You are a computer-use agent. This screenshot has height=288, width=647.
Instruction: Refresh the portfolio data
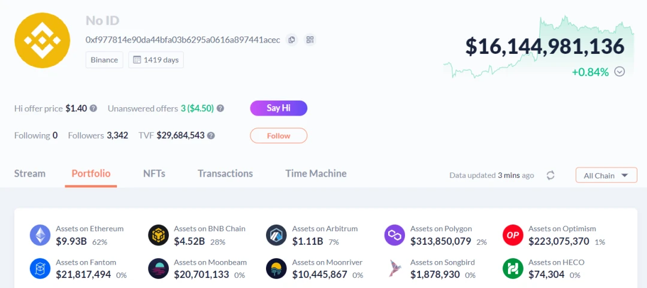[551, 175]
